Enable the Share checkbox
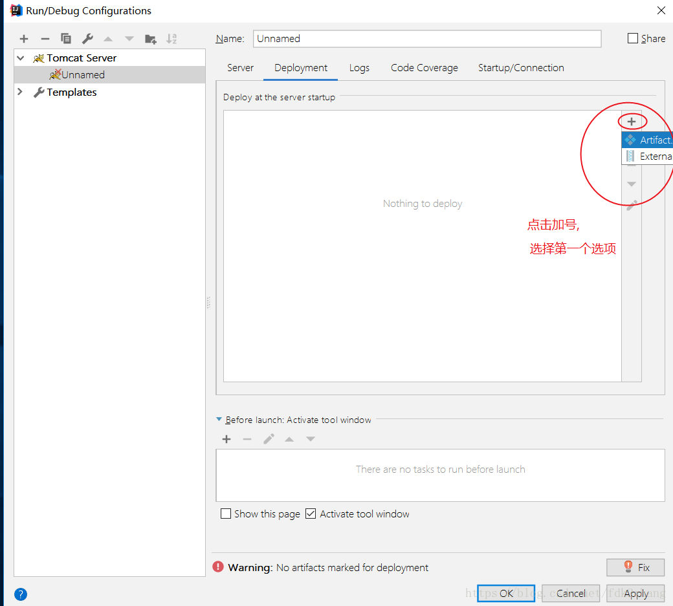The height and width of the screenshot is (606, 673). point(633,39)
